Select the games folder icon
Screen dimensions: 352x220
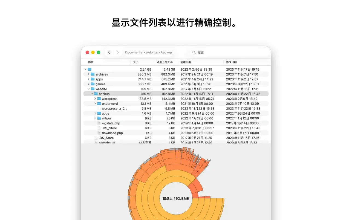point(93,84)
